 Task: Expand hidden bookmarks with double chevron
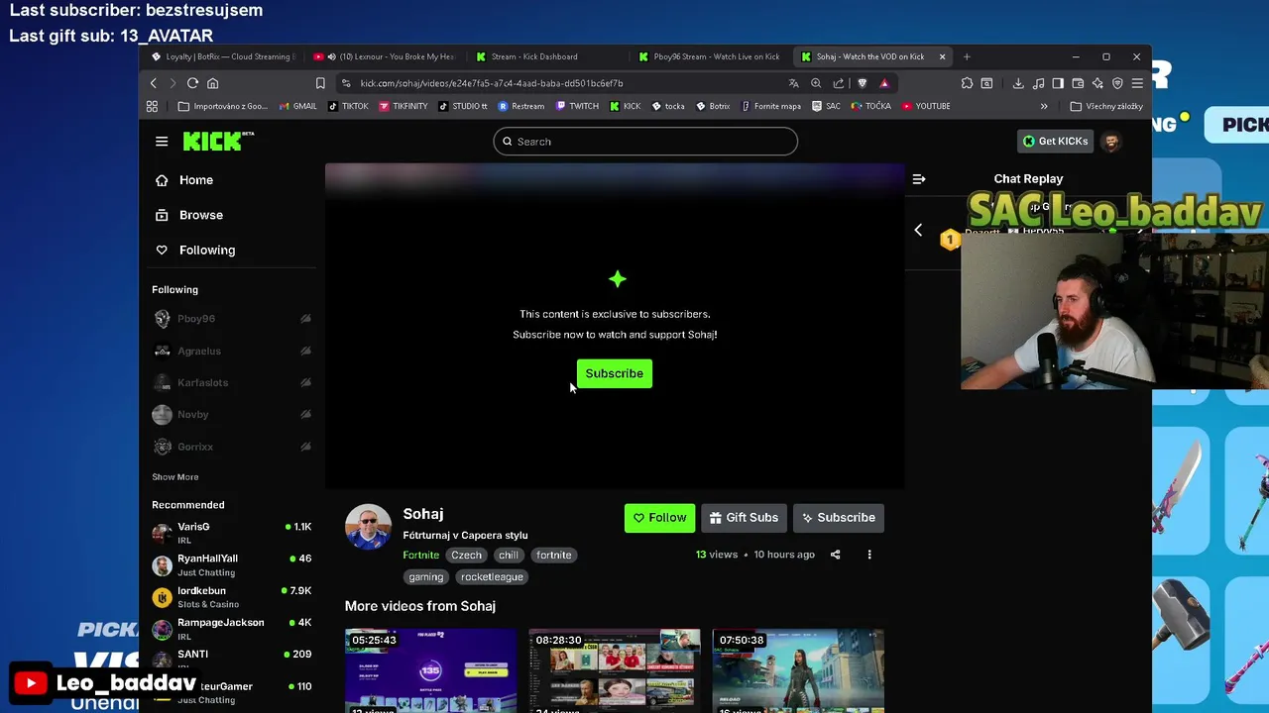point(1044,106)
